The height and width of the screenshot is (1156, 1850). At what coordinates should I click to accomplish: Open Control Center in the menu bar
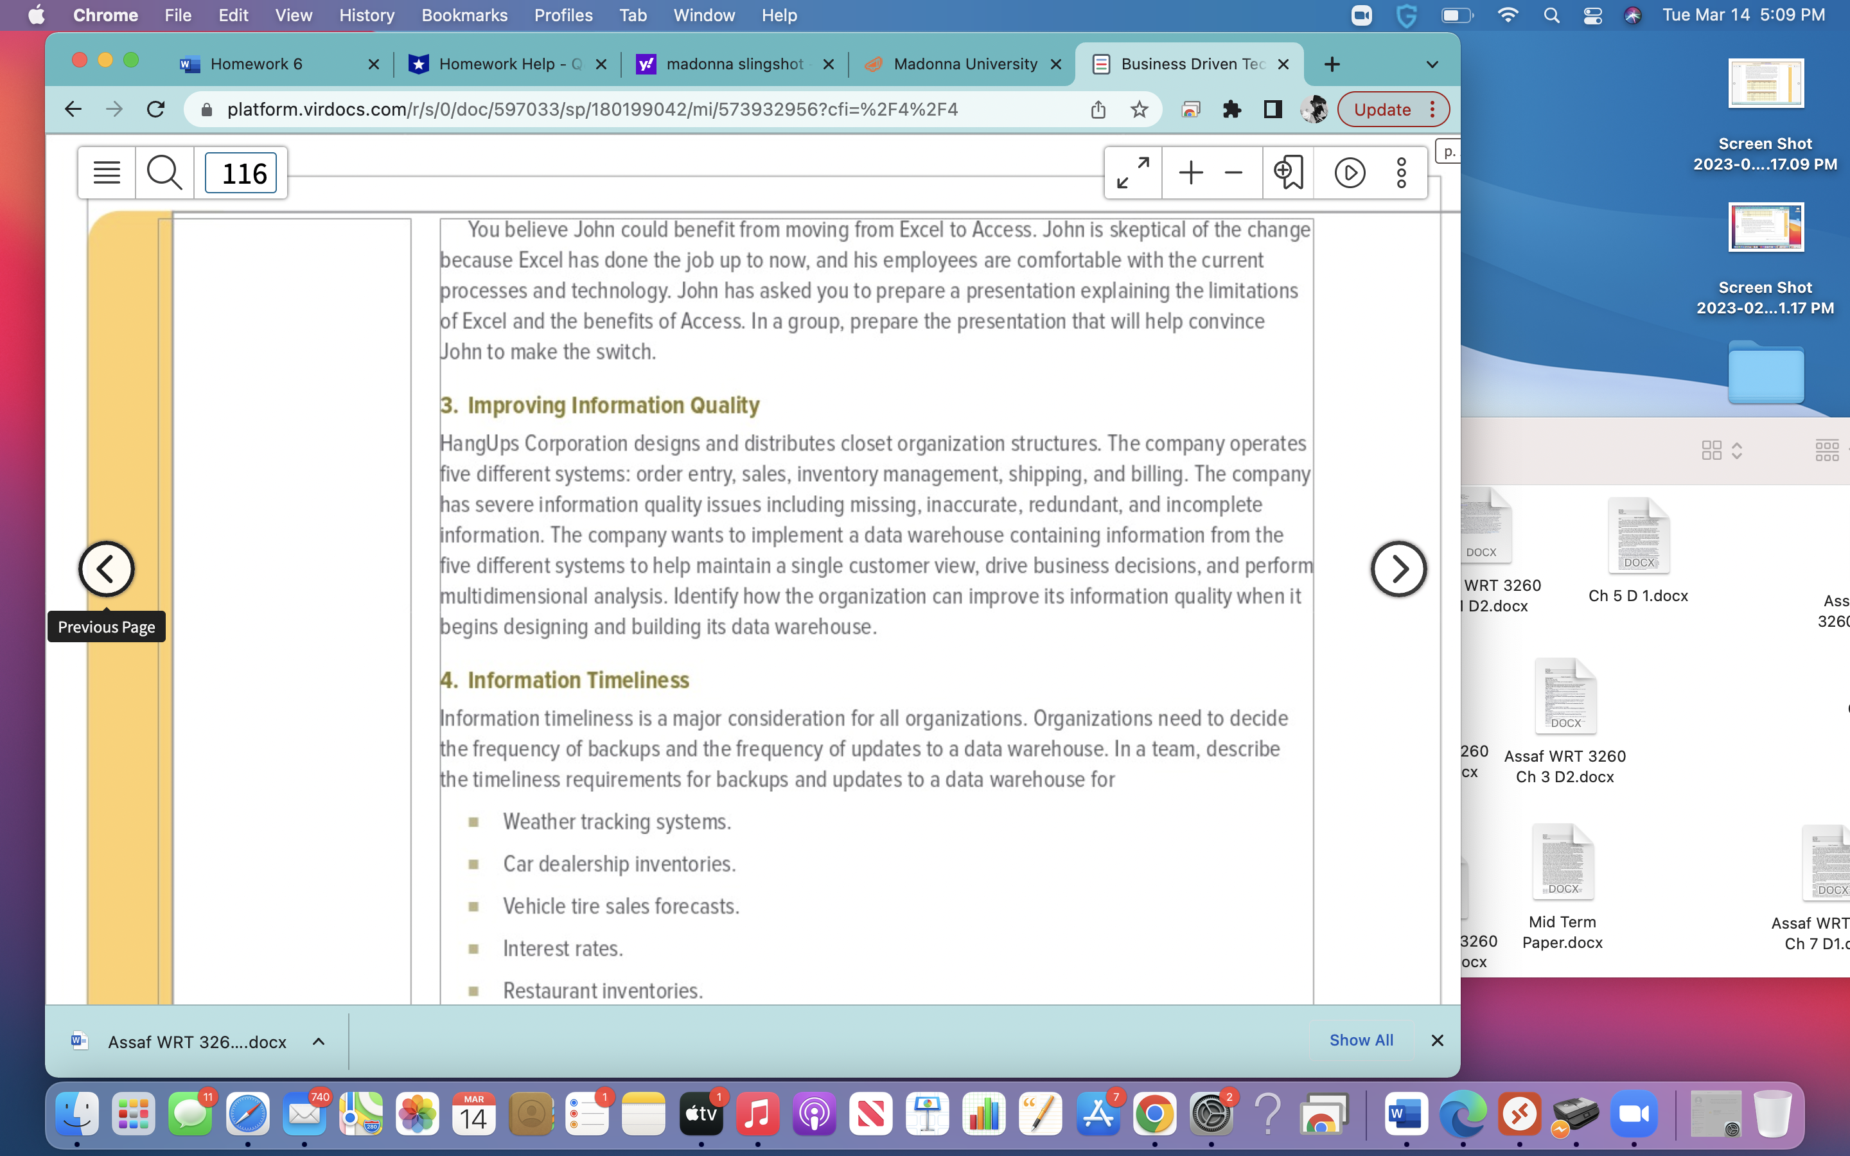[x=1592, y=15]
